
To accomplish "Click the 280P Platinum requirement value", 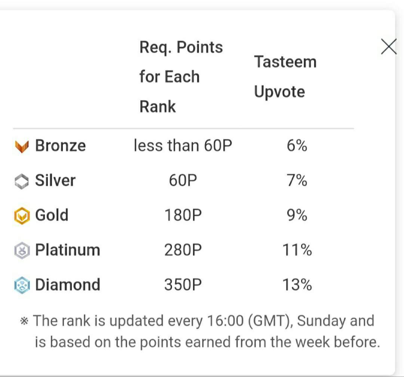I will click(183, 250).
